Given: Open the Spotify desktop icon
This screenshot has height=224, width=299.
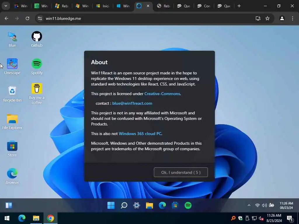Looking at the screenshot, I should click(x=36, y=67).
